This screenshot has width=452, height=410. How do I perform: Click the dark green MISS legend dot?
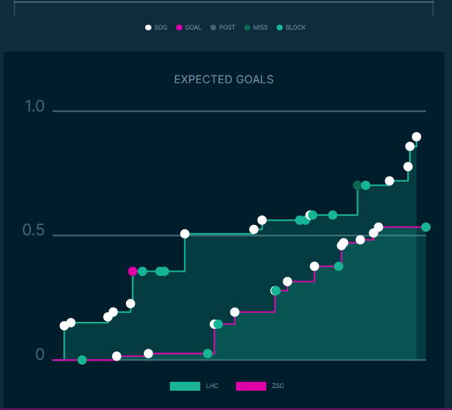(x=247, y=28)
